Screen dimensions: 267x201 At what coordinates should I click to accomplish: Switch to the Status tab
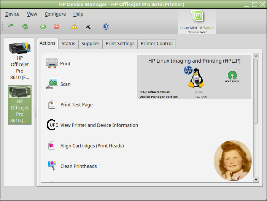pos(68,44)
